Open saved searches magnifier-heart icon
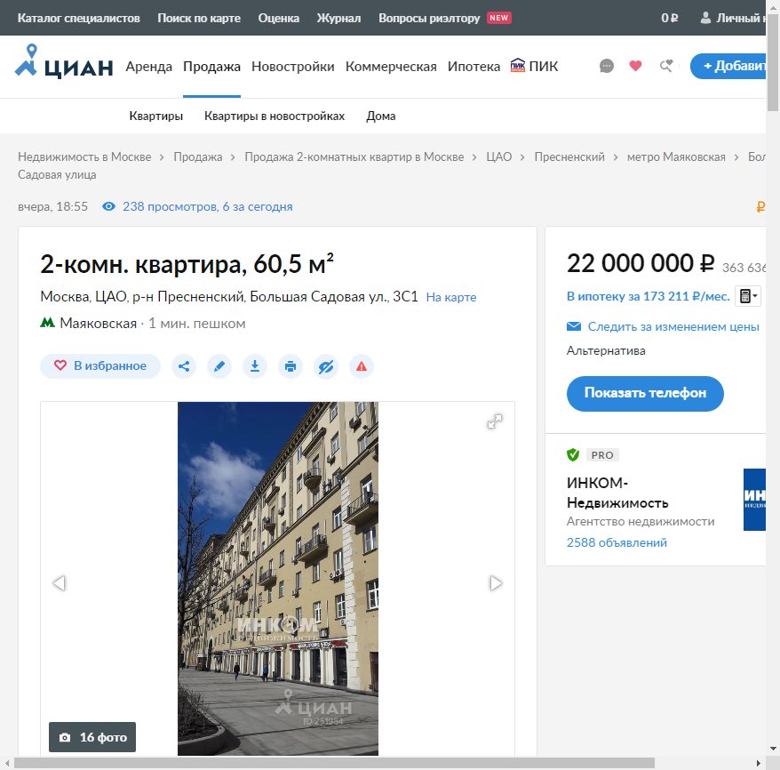This screenshot has width=780, height=770. click(x=665, y=66)
